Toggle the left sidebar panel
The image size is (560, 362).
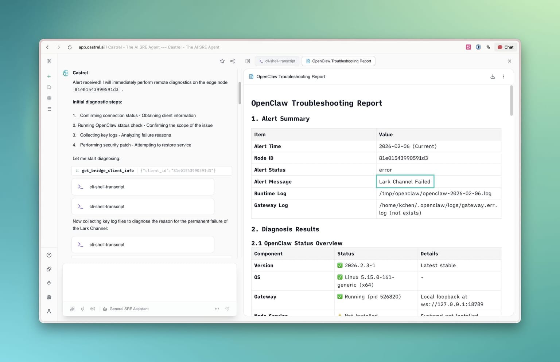(x=49, y=61)
